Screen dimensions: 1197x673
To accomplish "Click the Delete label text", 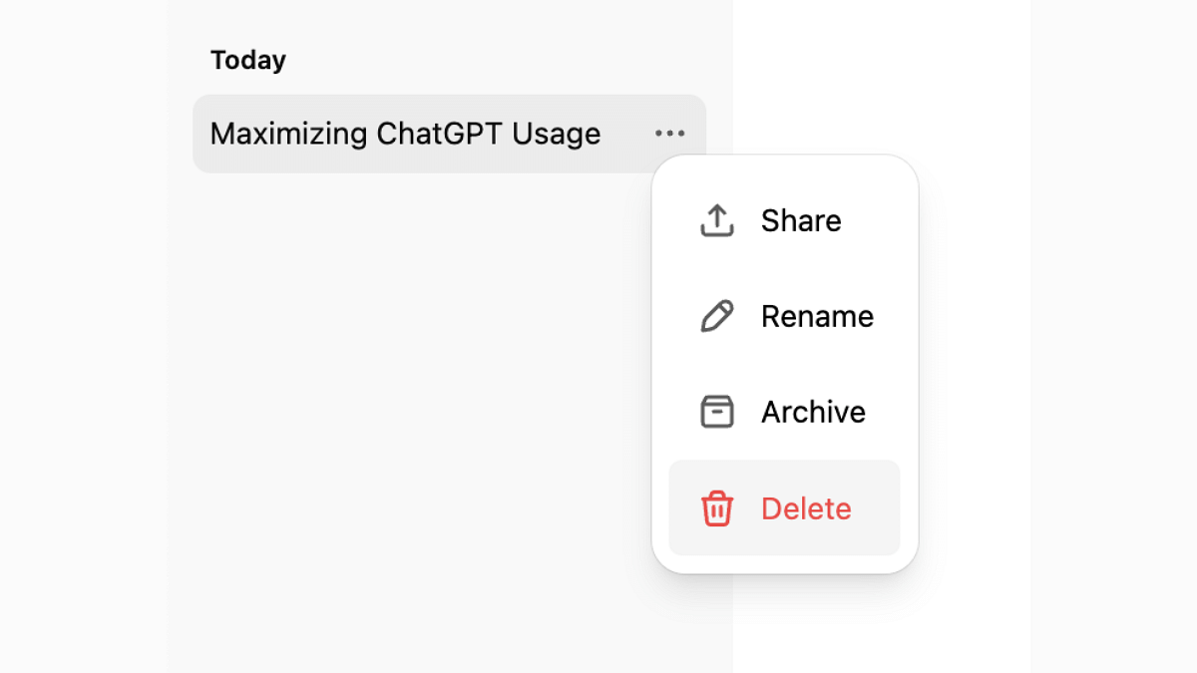I will pyautogui.click(x=806, y=508).
